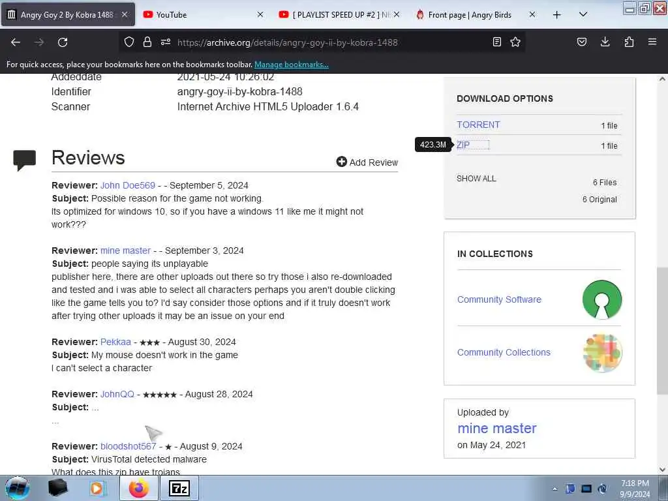Open the Community Collections link

(504, 352)
